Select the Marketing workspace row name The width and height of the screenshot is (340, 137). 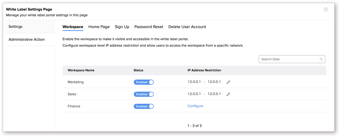click(76, 82)
